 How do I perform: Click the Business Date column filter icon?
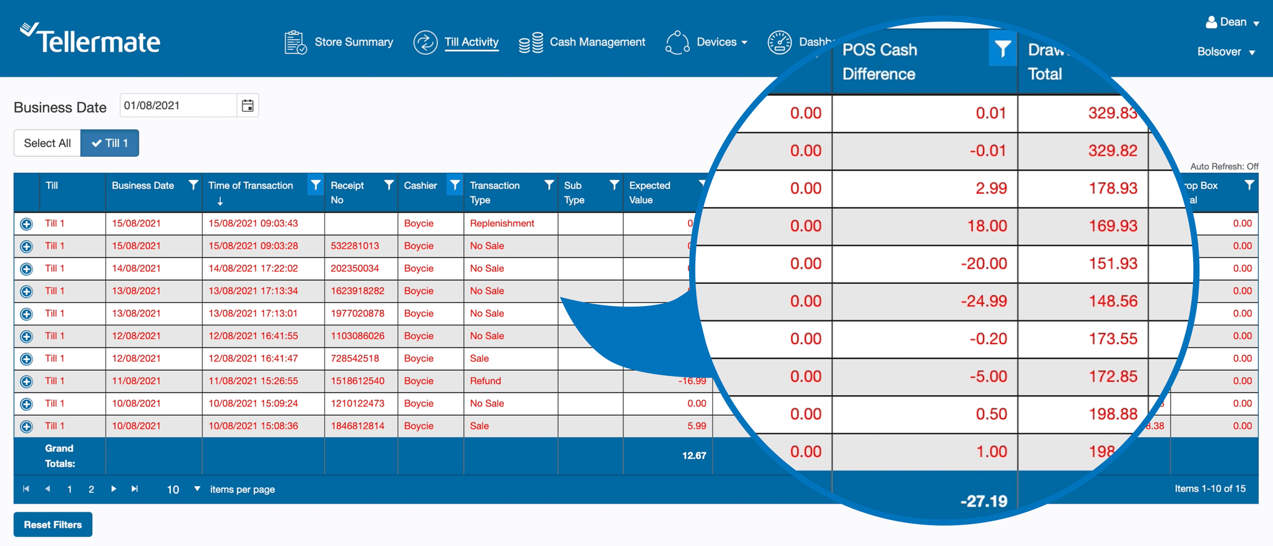point(193,185)
